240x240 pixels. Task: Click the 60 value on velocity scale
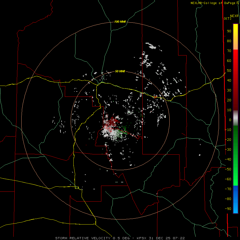point(229,61)
